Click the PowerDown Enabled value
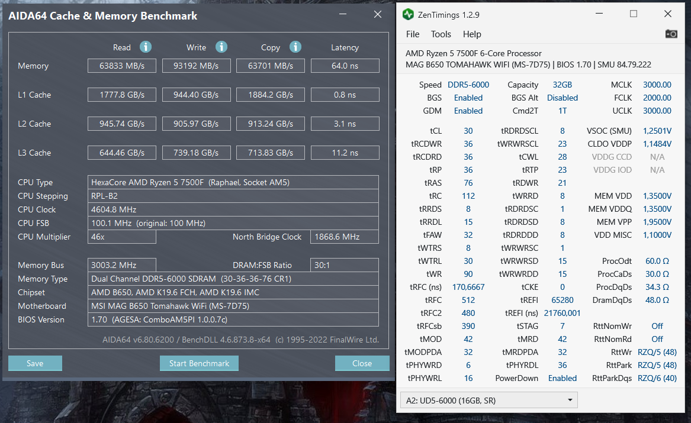The height and width of the screenshot is (423, 691). click(563, 378)
